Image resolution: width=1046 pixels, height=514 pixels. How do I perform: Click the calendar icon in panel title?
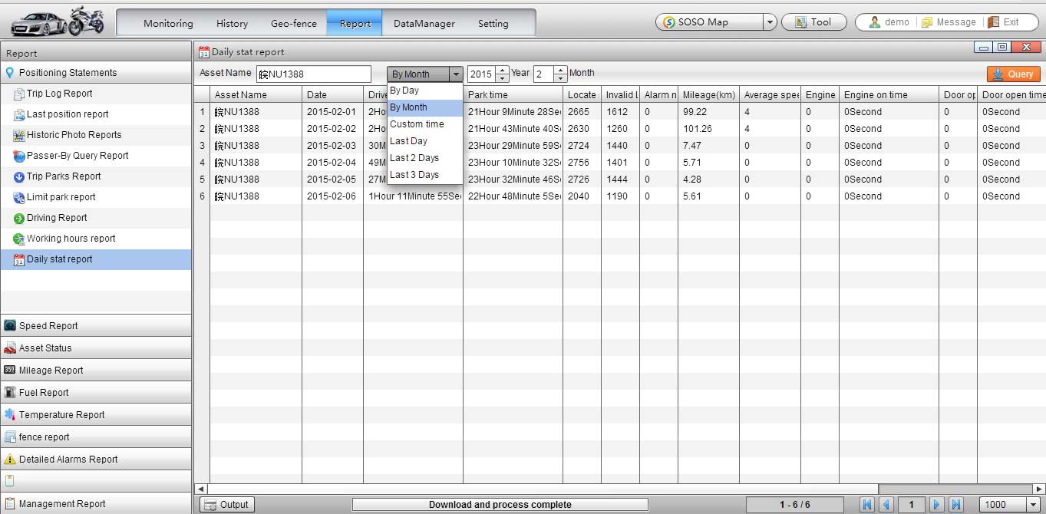point(203,52)
